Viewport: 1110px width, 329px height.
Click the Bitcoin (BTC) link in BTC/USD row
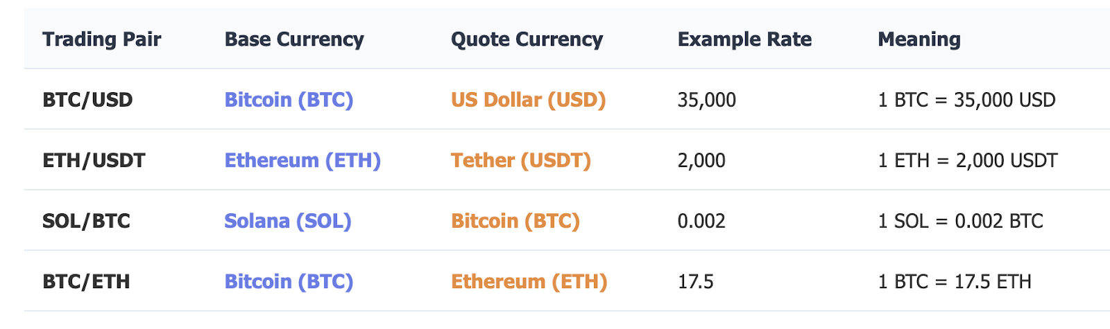[289, 100]
